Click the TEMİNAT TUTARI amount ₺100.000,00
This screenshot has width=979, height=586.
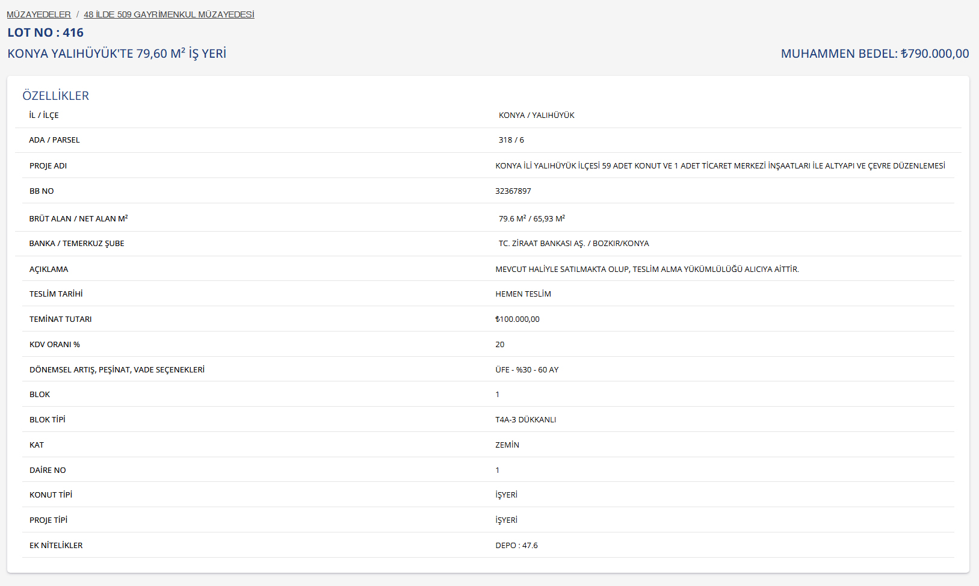pyautogui.click(x=517, y=319)
